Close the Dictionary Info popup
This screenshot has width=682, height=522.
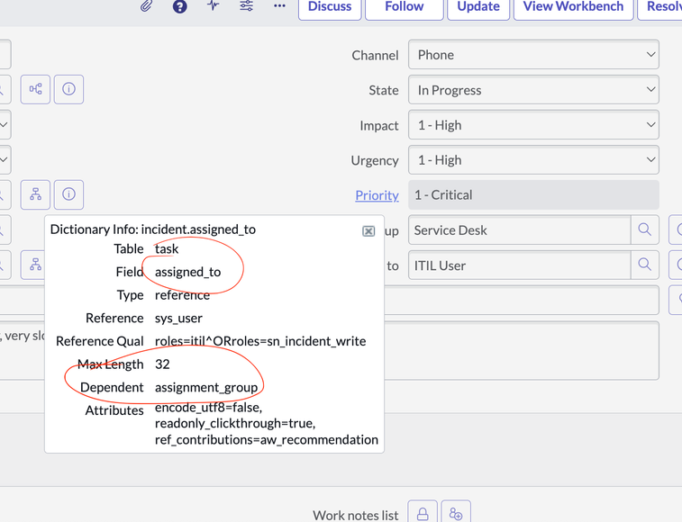click(368, 231)
